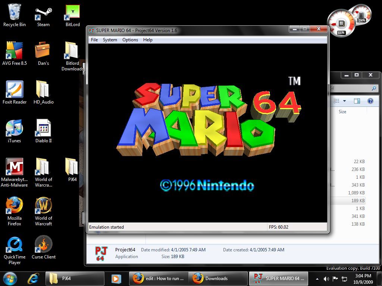
Task: Select the Diablo II desktop icon
Action: (43, 131)
